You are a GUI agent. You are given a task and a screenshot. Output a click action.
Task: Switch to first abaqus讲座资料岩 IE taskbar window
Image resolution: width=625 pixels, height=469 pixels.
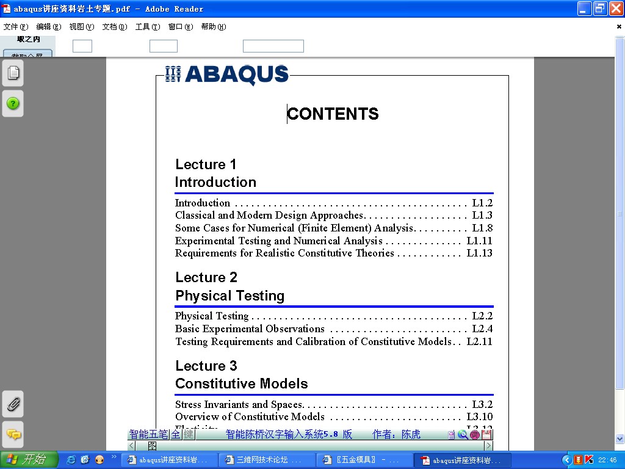[169, 460]
